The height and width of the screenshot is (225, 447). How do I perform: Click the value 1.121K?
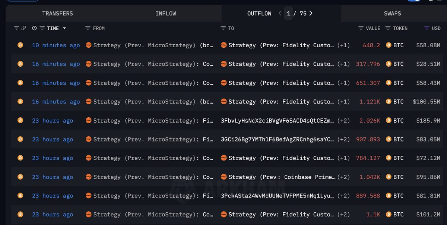tap(370, 101)
